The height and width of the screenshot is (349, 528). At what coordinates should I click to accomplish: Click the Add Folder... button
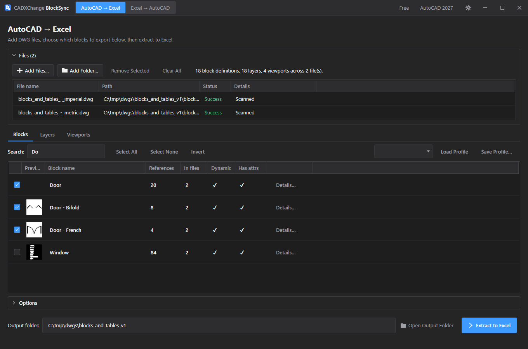80,71
